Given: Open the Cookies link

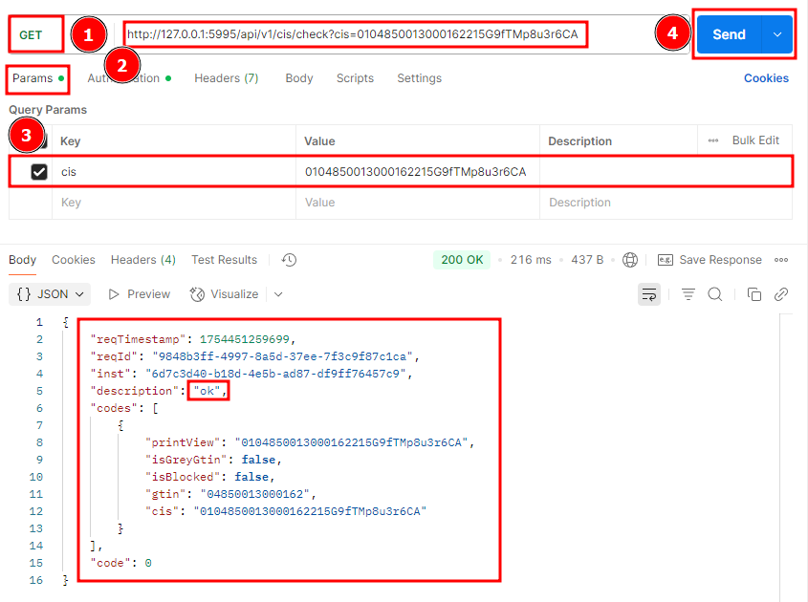Looking at the screenshot, I should click(766, 78).
